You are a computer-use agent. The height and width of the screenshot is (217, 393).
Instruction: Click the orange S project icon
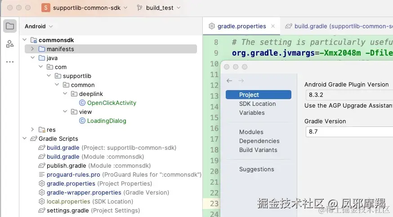coord(45,8)
